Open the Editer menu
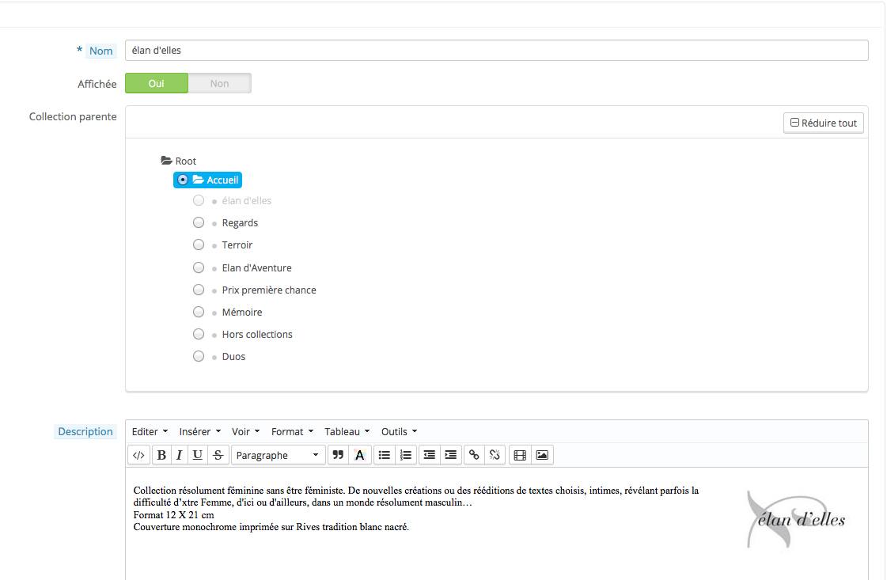The image size is (887, 580). 150,432
